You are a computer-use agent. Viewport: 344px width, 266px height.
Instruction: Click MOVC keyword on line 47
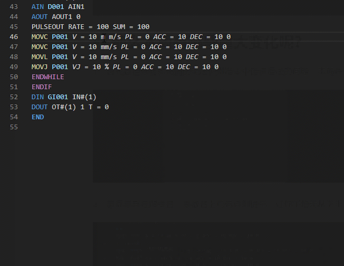pyautogui.click(x=40, y=47)
